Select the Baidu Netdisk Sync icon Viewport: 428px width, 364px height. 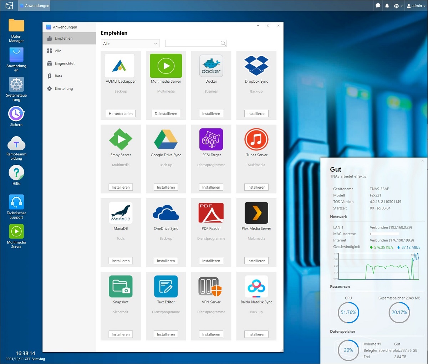(x=256, y=286)
